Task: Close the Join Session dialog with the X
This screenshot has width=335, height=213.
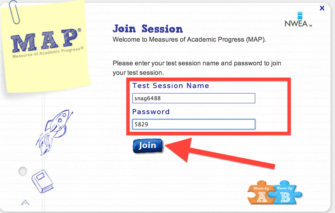Action: (322, 8)
